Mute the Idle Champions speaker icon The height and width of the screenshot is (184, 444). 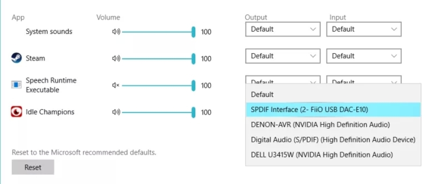116,112
